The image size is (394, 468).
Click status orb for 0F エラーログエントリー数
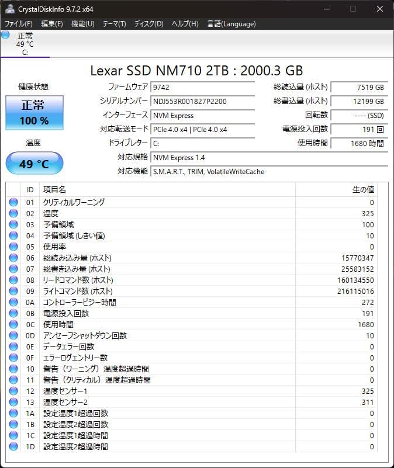[x=13, y=358]
